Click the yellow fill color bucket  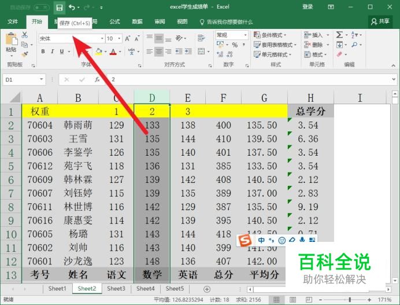tap(99, 52)
